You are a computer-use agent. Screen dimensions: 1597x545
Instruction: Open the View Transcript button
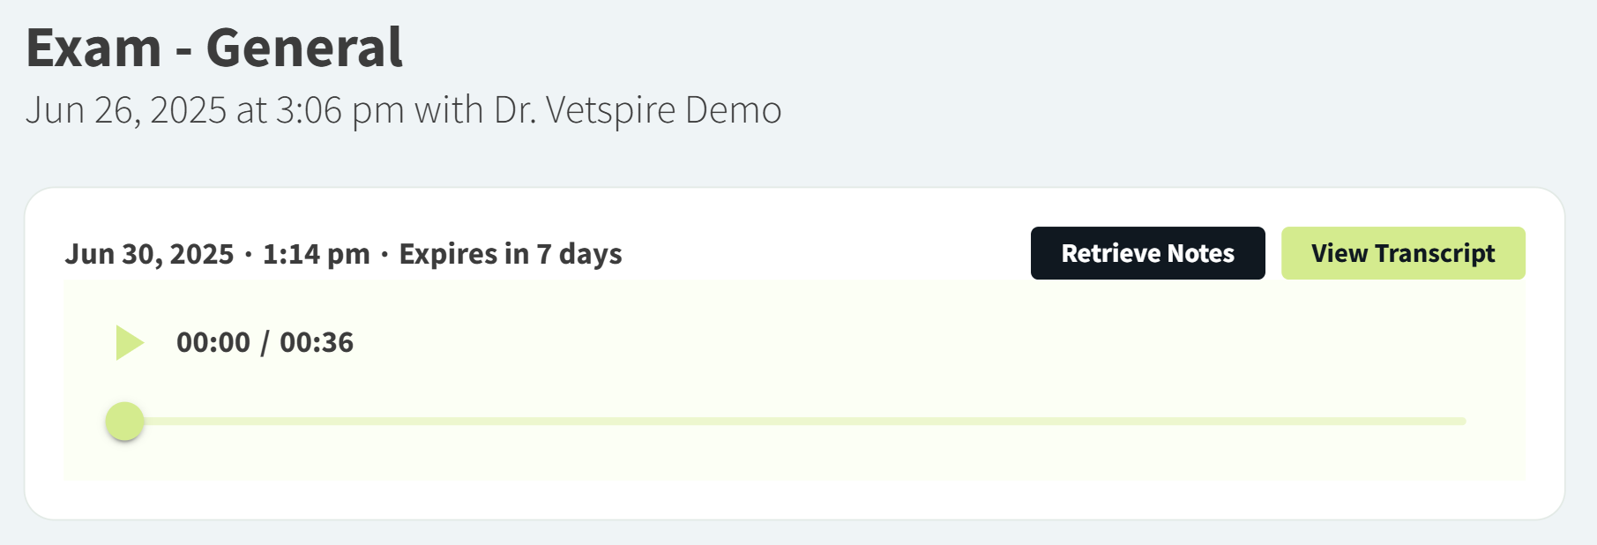[x=1402, y=253]
